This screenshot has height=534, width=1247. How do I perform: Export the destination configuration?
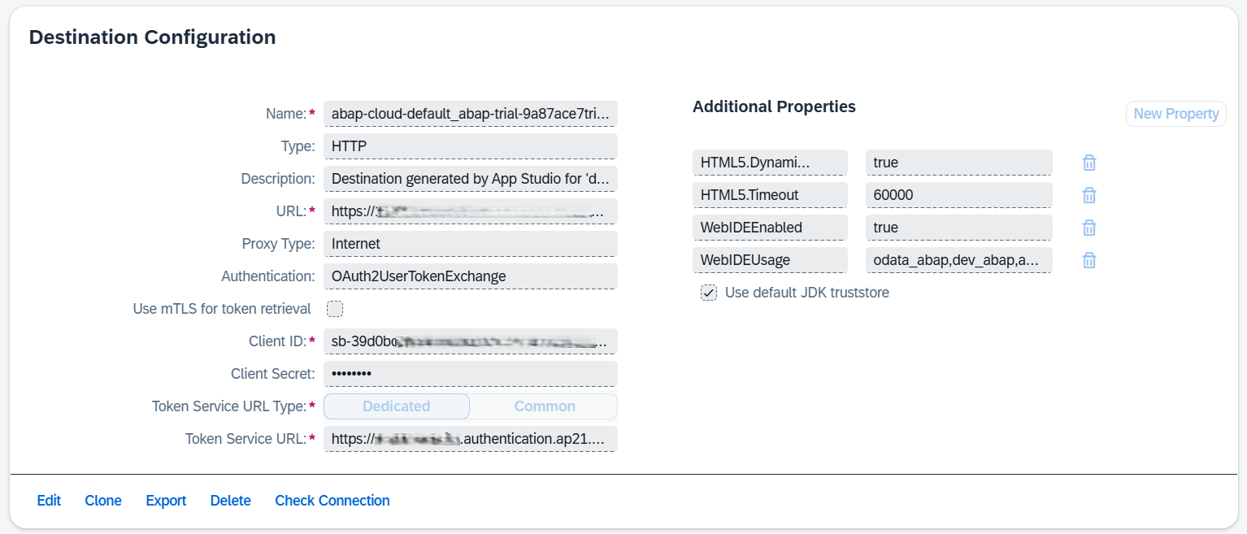point(165,500)
